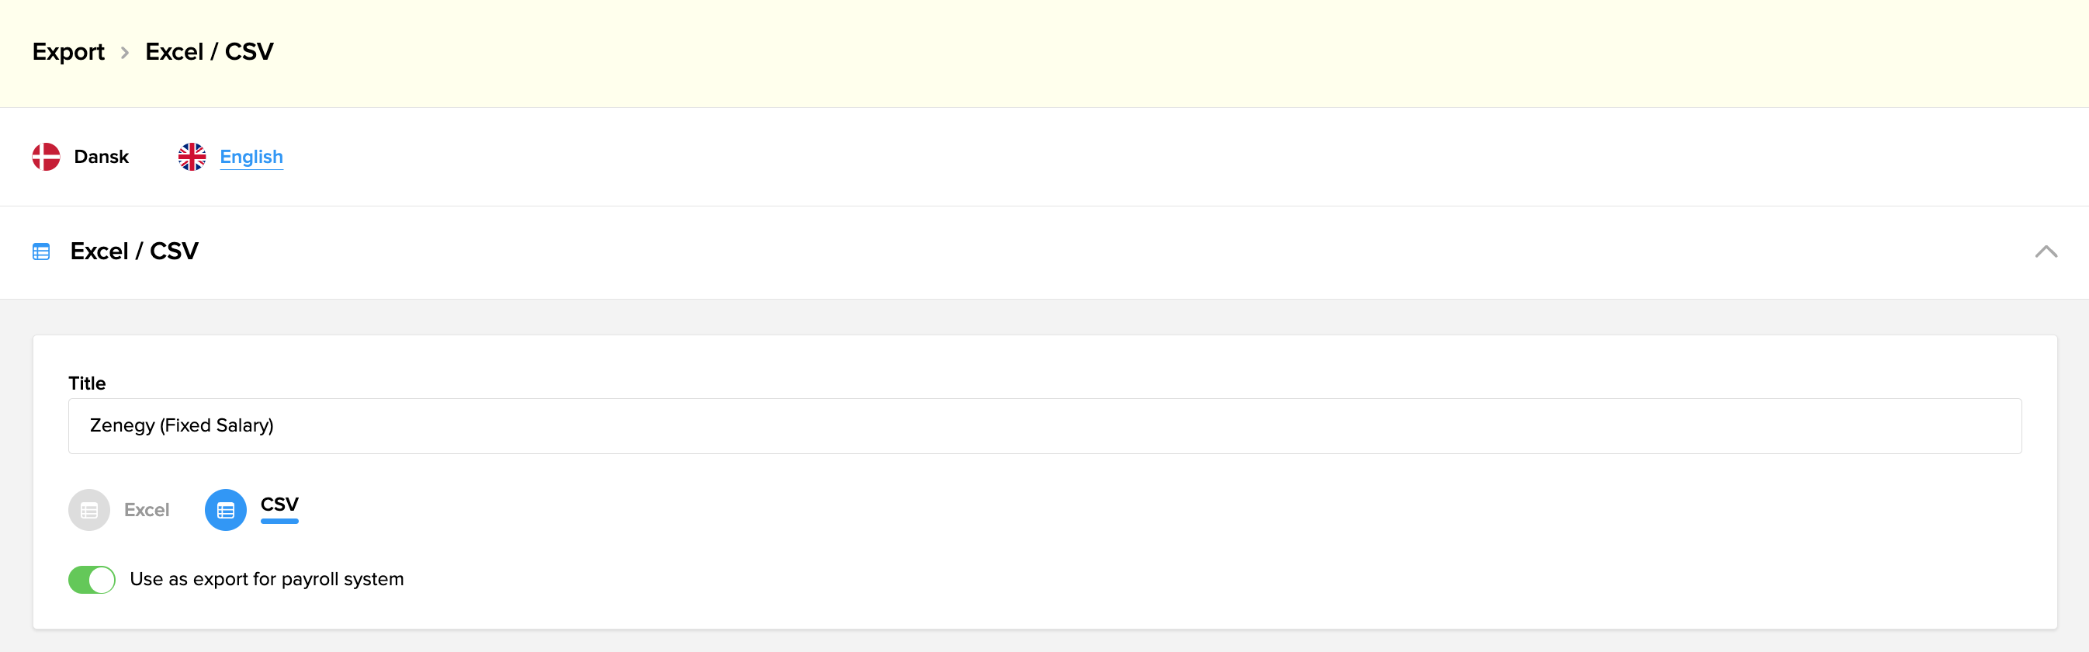
Task: Click the upward chevron on the section header
Action: 2047,251
